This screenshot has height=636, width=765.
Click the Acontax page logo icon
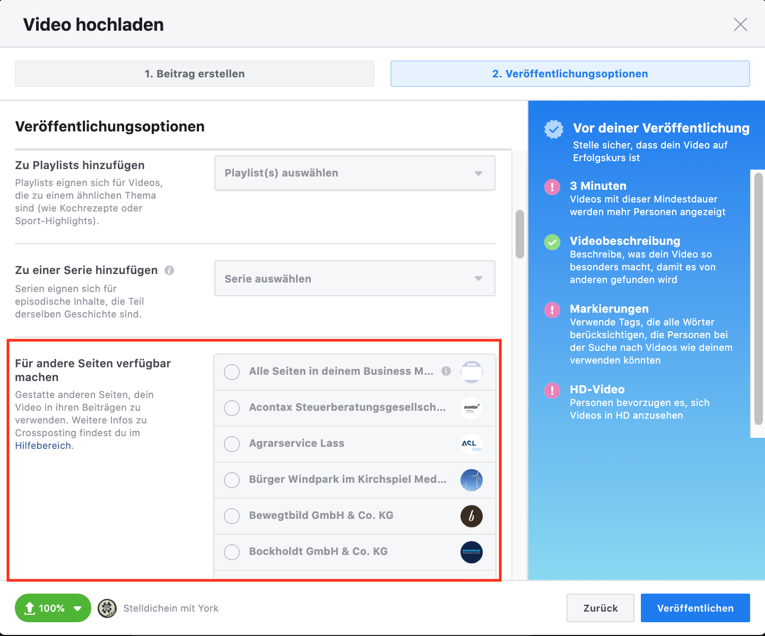[x=471, y=408]
